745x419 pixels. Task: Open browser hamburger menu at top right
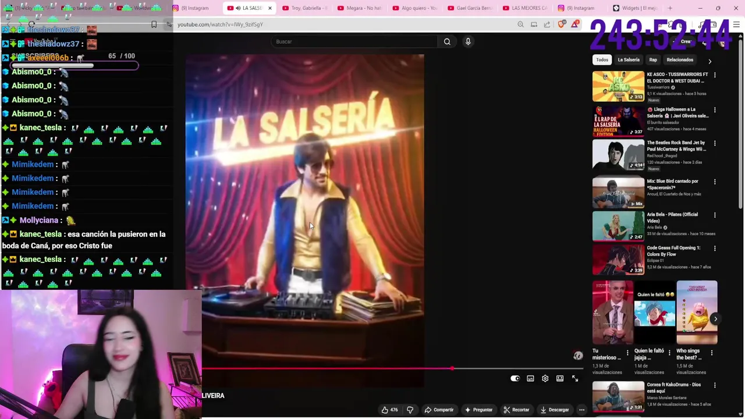coord(736,24)
